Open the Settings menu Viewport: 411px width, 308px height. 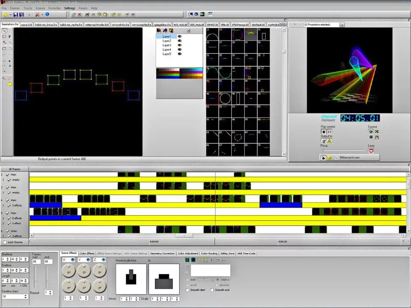coord(69,8)
